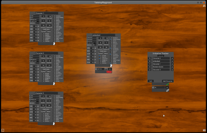Open alignment dropdown on Character 1 sheet
Screen dimensions: 207x133
(x=35, y=21)
